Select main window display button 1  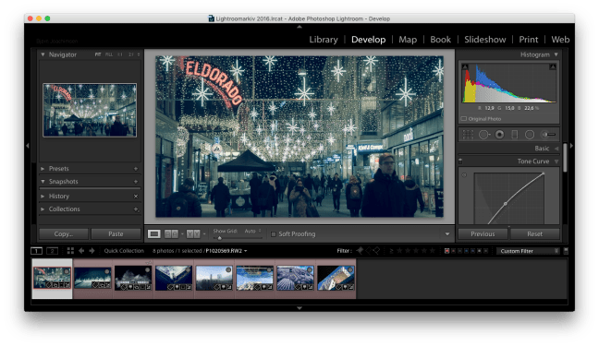pyautogui.click(x=36, y=251)
